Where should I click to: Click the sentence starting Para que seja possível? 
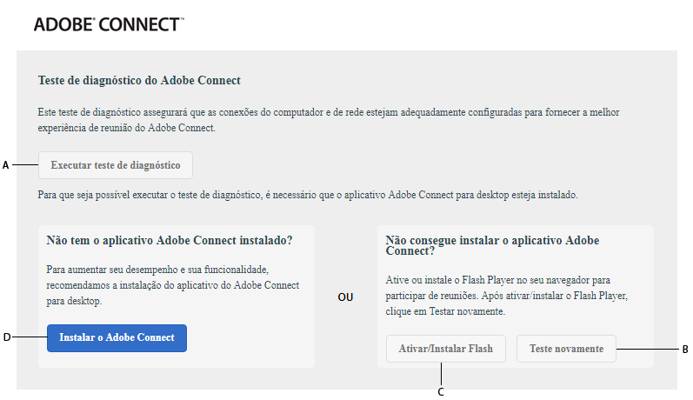click(307, 195)
